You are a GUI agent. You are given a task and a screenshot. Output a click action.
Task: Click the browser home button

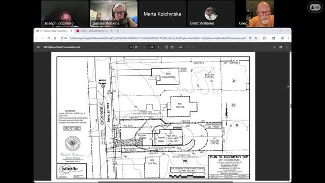coord(55,38)
